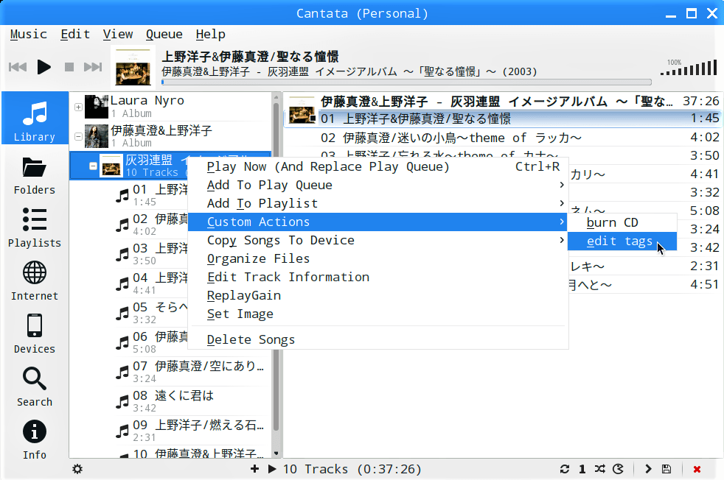The image size is (724, 480).
Task: Click the 4:51 duration in play queue
Action: pyautogui.click(x=705, y=284)
